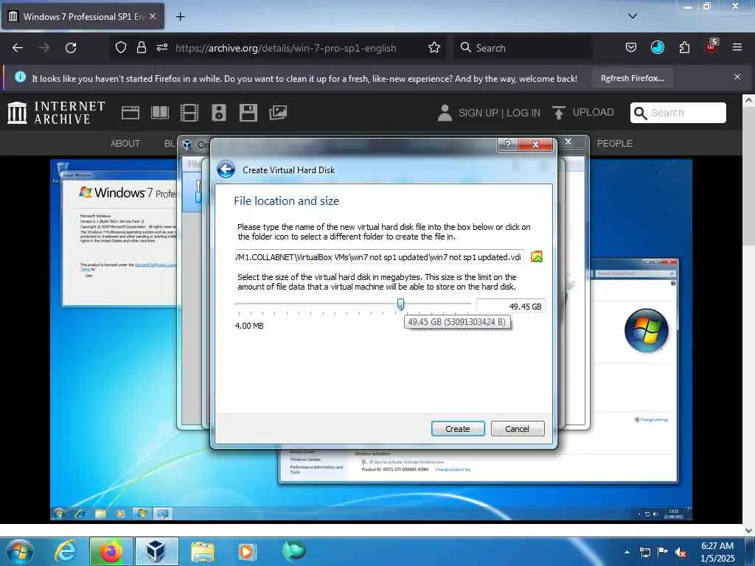Open Windows Media Player on taskbar
This screenshot has width=755, height=566.
pyautogui.click(x=248, y=551)
